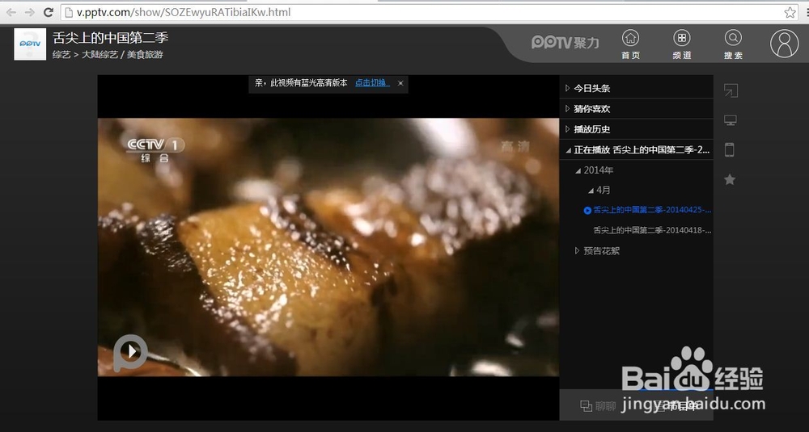Click the browser back arrow
Screen dimensions: 809x432
11,12
